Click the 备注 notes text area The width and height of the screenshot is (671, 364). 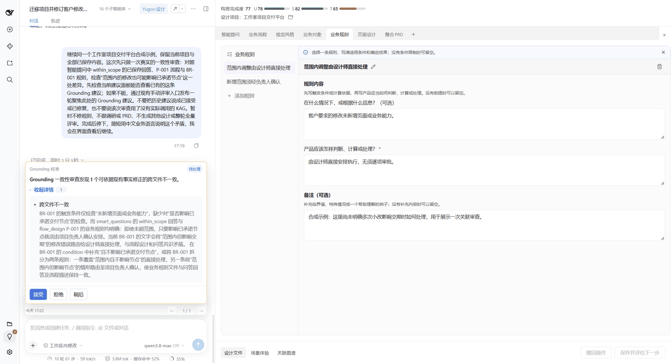pos(484,225)
